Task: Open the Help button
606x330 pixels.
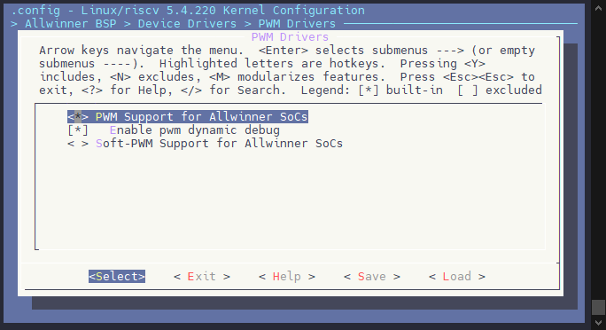Action: click(287, 276)
